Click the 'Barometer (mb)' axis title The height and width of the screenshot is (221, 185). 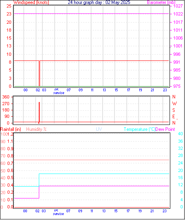(x=161, y=2)
